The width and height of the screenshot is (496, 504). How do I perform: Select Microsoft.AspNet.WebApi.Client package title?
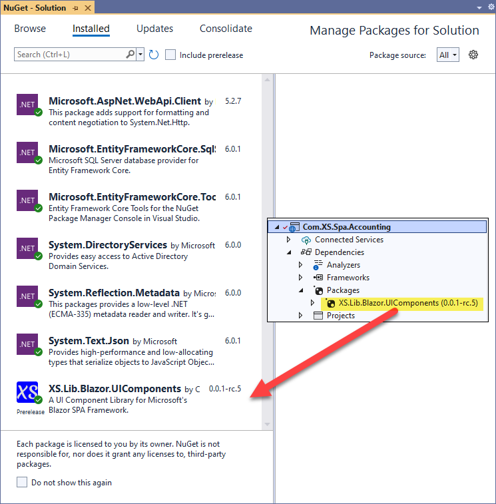click(124, 101)
